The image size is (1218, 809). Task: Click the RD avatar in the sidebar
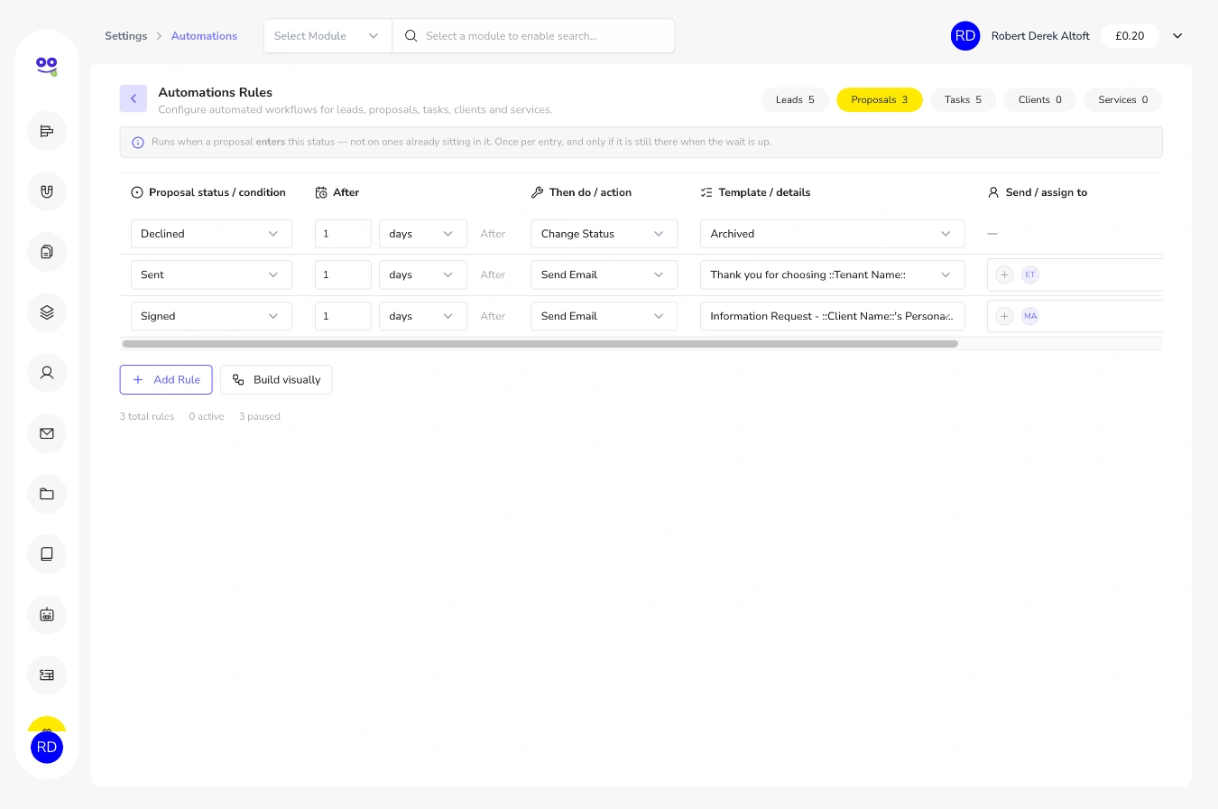(47, 748)
